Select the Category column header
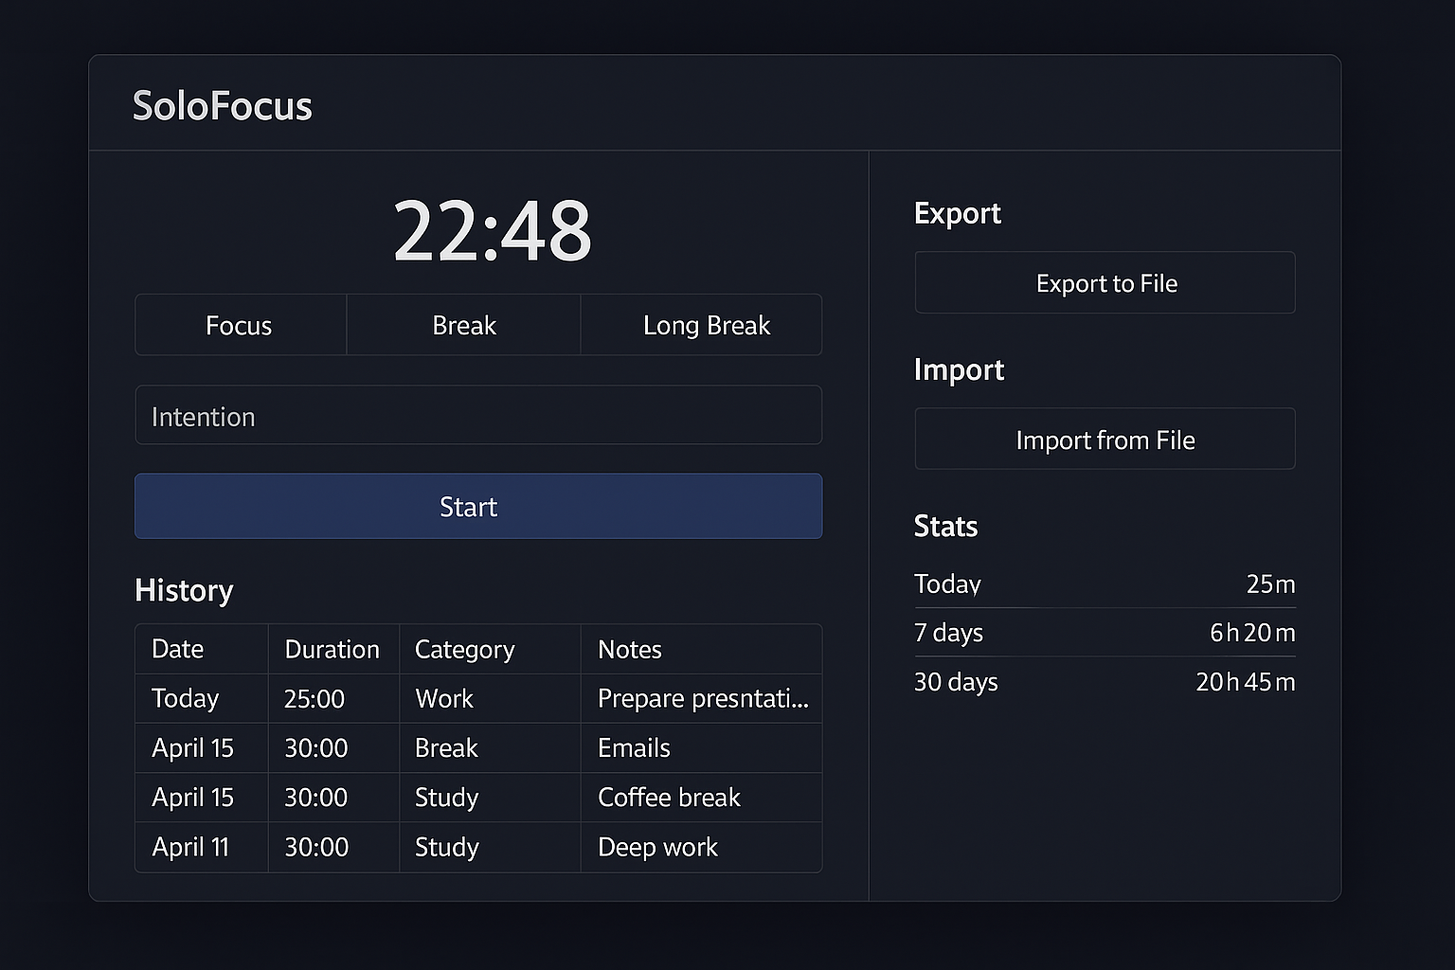The width and height of the screenshot is (1455, 970). coord(464,649)
